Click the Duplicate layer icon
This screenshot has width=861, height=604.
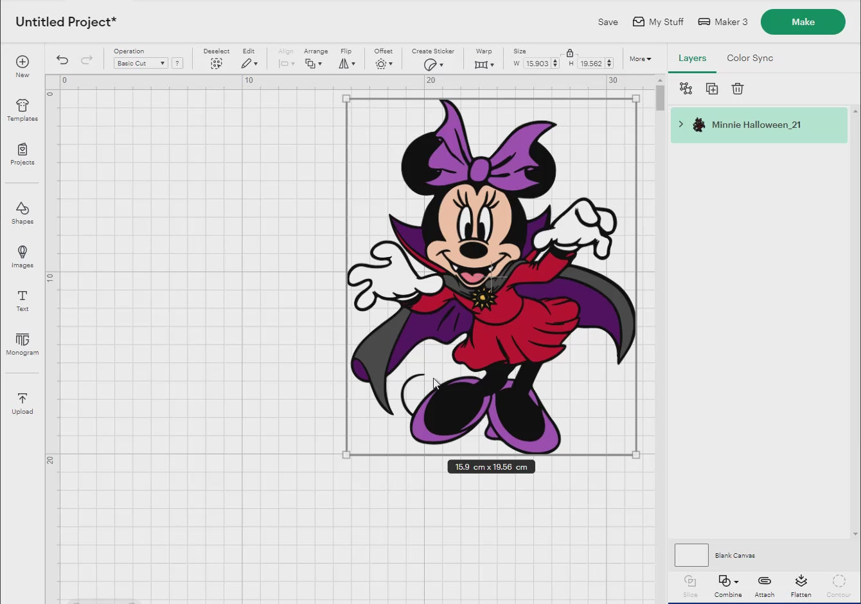[x=712, y=89]
